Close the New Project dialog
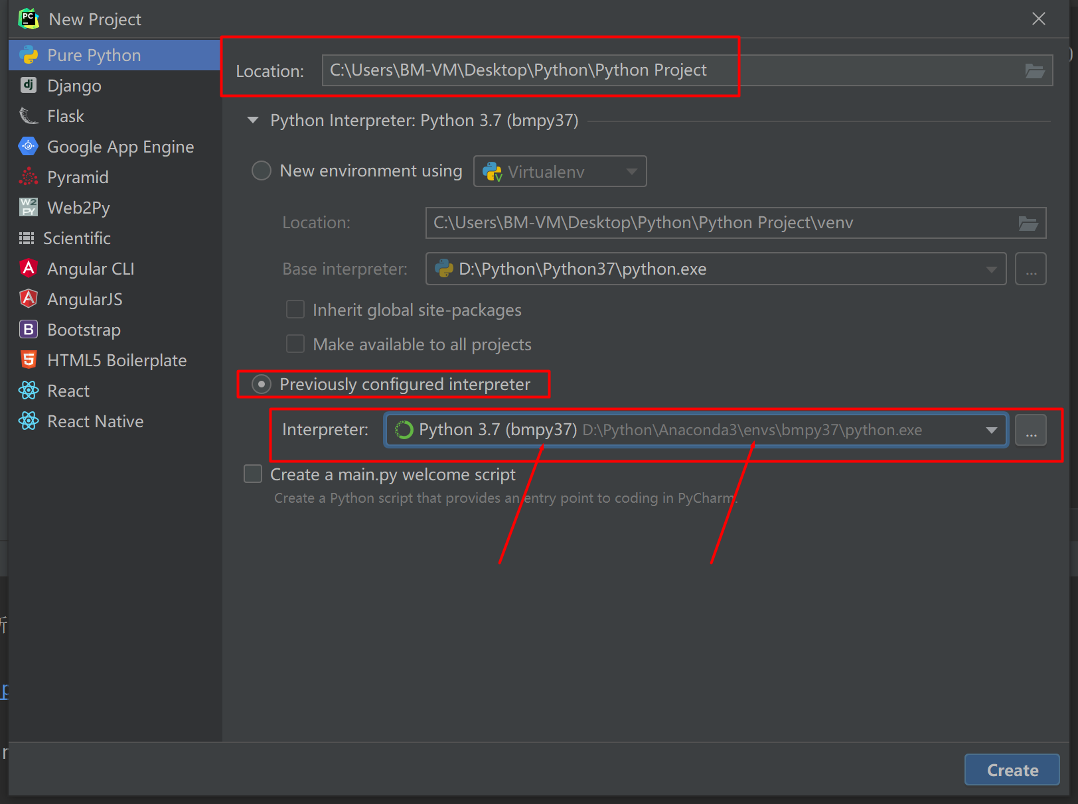This screenshot has width=1078, height=804. coord(1039,19)
